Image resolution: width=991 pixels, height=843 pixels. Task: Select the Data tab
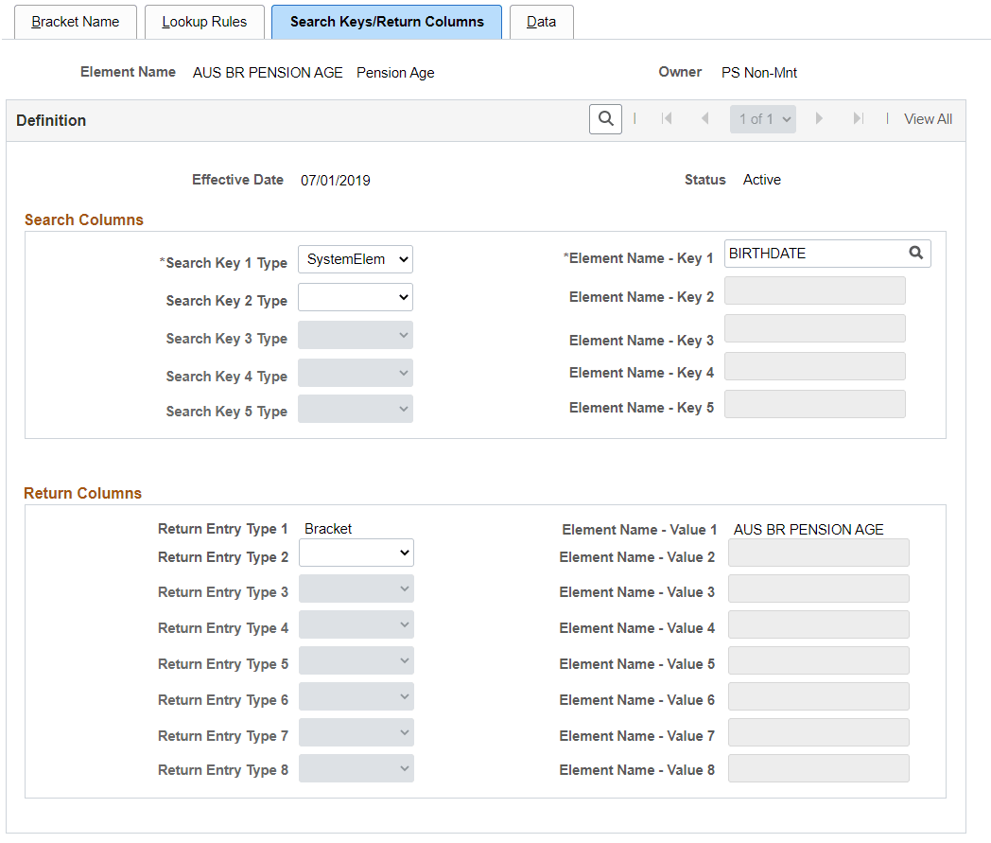pos(542,22)
